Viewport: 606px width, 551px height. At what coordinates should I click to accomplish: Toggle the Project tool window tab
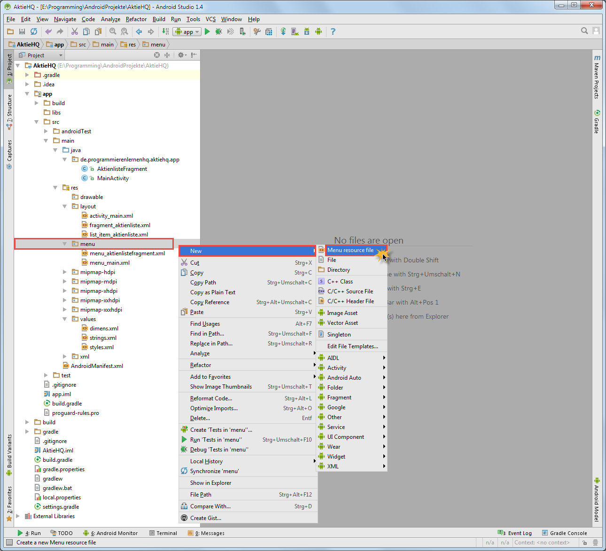[9, 69]
